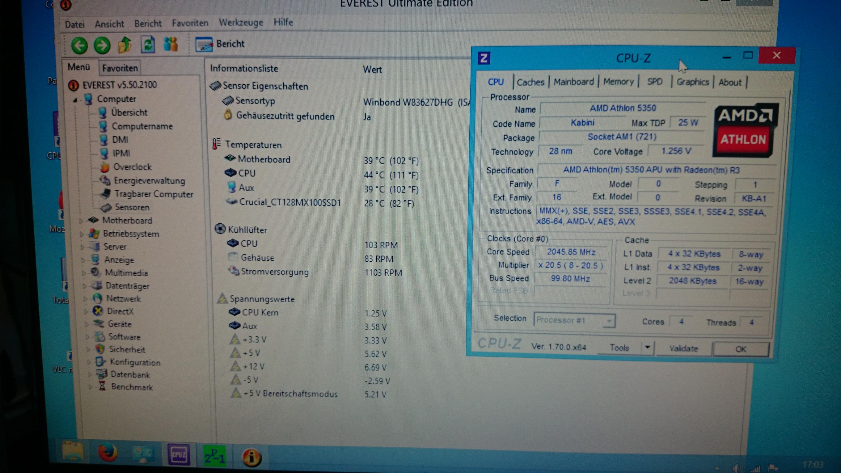841x473 pixels.
Task: Click the Validate button
Action: coord(683,348)
